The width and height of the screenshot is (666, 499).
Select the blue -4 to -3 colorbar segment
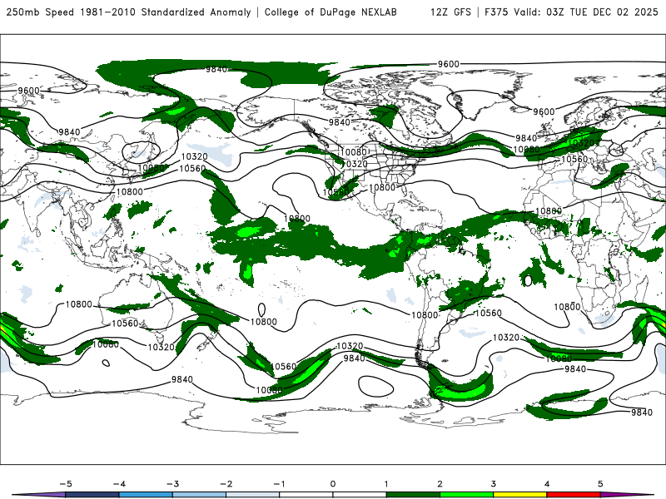tap(146, 495)
